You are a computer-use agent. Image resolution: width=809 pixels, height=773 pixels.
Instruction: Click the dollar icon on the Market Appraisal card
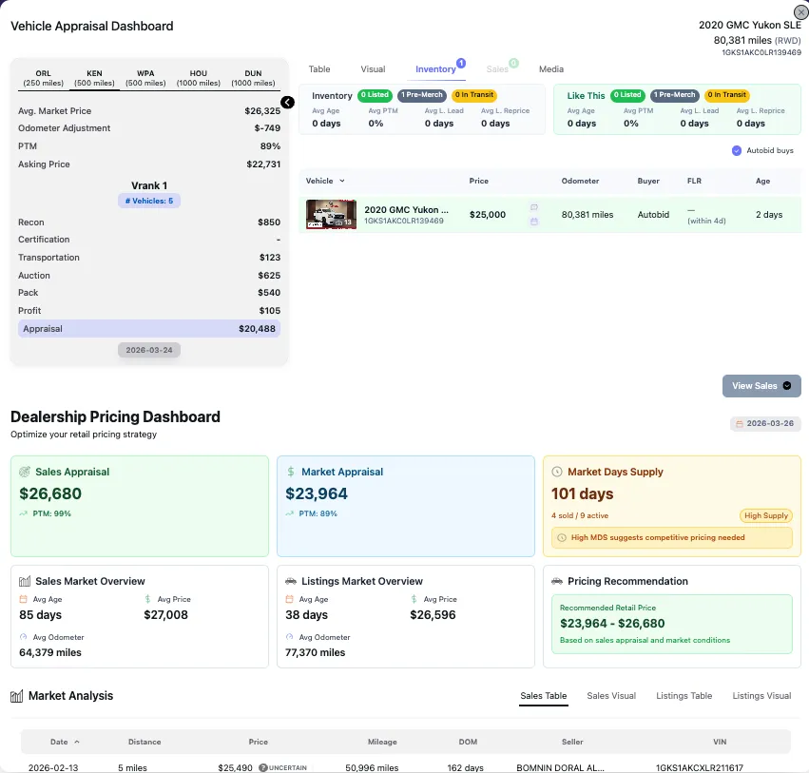pyautogui.click(x=292, y=472)
